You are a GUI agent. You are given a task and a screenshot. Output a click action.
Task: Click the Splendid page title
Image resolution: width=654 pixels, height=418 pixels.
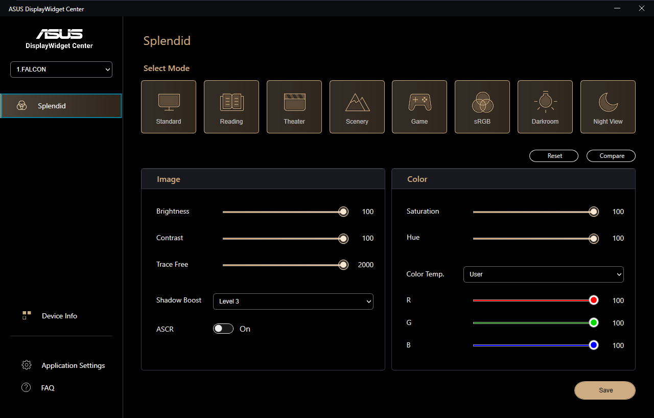pos(167,41)
